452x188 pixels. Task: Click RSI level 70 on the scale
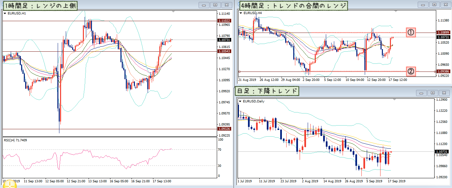219,149
